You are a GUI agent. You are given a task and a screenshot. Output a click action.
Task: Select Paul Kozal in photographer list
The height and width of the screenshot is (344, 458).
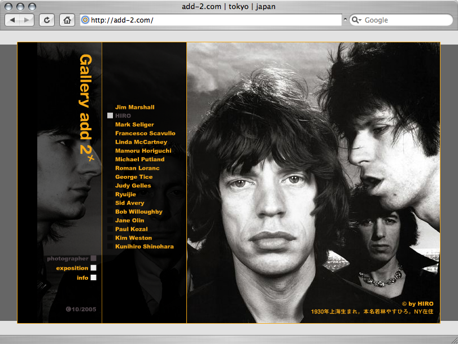[132, 229]
